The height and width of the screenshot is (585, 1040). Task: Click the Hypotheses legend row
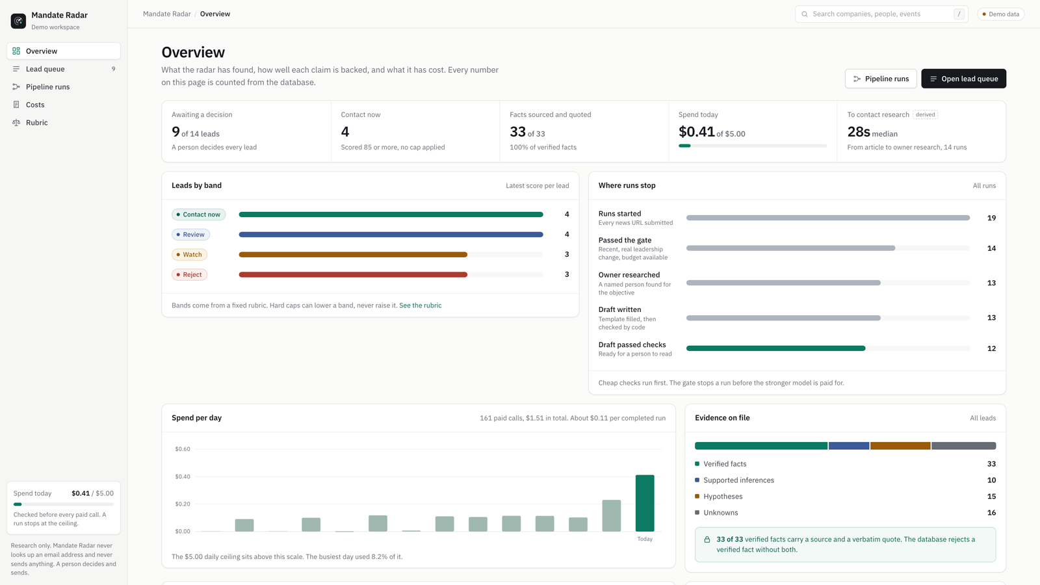coord(845,497)
